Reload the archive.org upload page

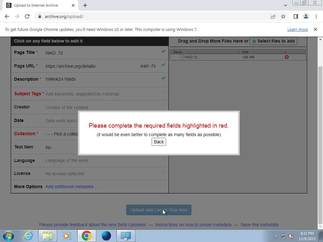coord(27,16)
